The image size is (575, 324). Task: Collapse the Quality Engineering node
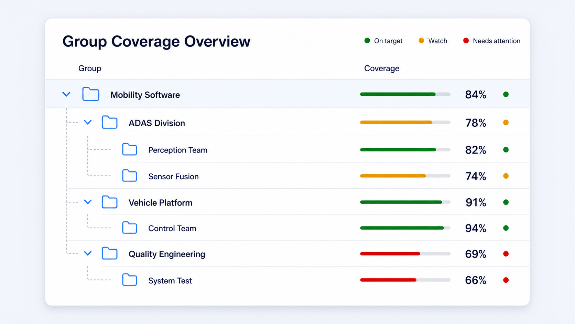coord(88,253)
